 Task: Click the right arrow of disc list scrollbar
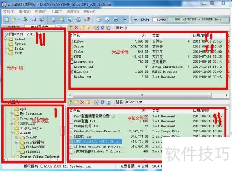(x=227, y=95)
